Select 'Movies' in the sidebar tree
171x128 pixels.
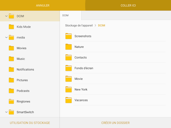pos(21,48)
